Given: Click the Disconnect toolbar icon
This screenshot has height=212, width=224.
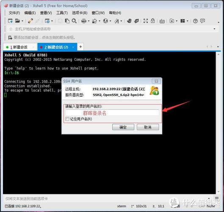Looking at the screenshot, I should (x=30, y=21).
